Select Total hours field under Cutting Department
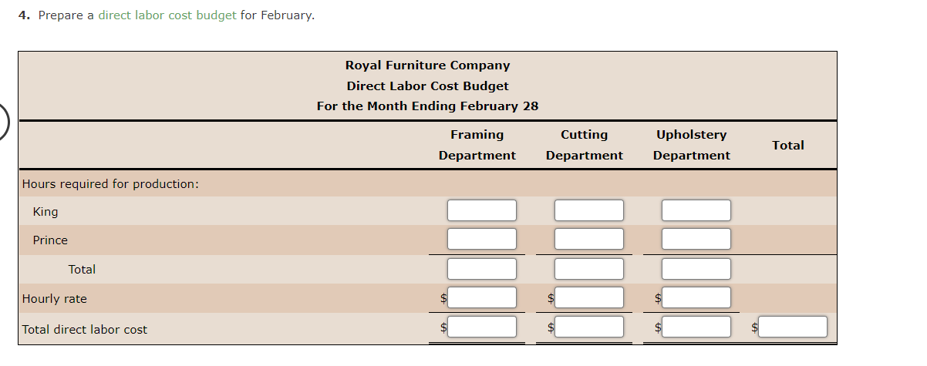The image size is (927, 366). point(589,269)
